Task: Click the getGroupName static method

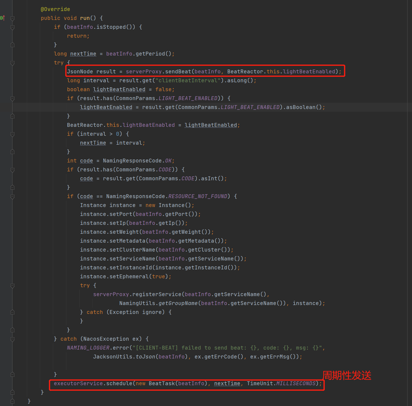Action: (178, 303)
